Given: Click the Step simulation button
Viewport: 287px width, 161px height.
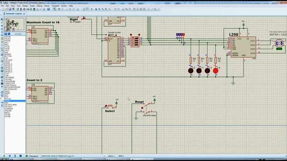Looking at the screenshot, I should click(x=9, y=156).
